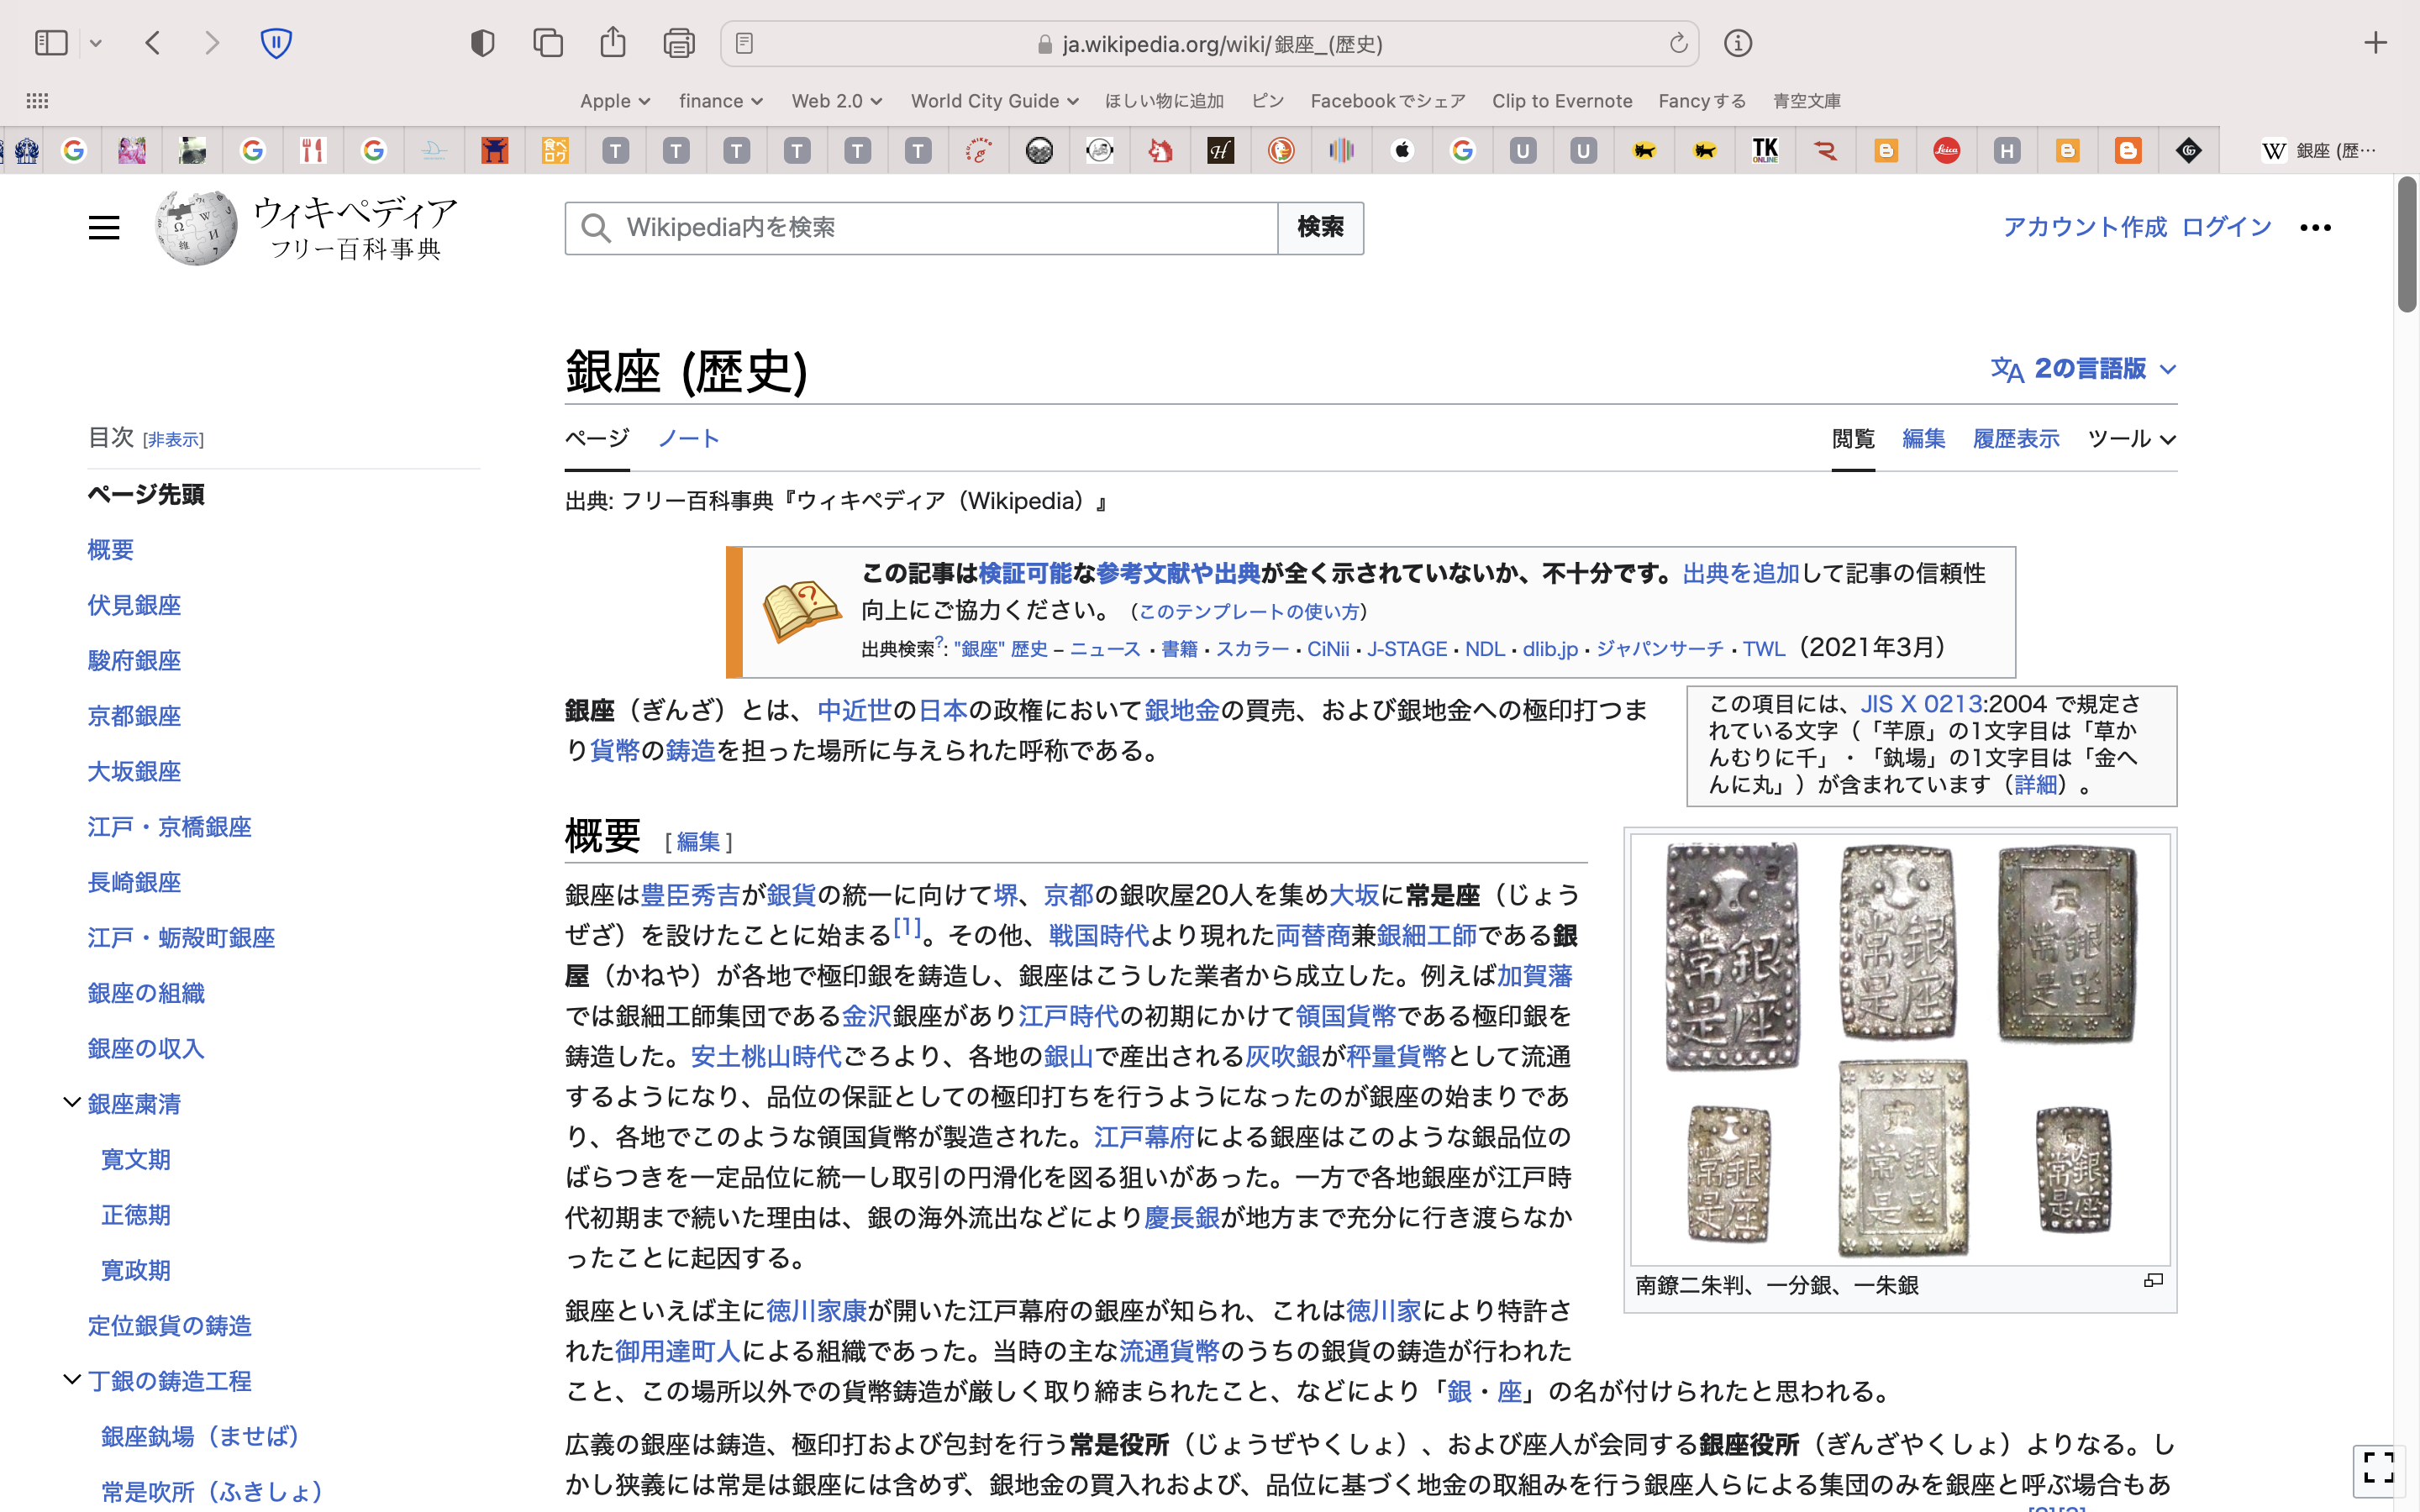Open the three-dots personal tools menu
This screenshot has width=2420, height=1512.
(2315, 228)
